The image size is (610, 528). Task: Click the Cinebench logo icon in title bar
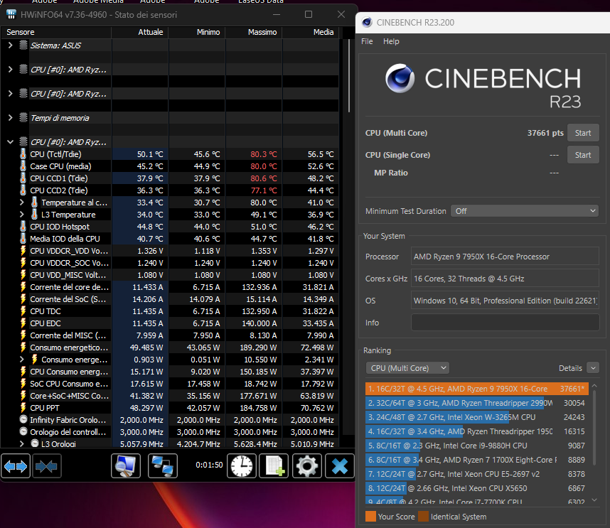[x=366, y=22]
